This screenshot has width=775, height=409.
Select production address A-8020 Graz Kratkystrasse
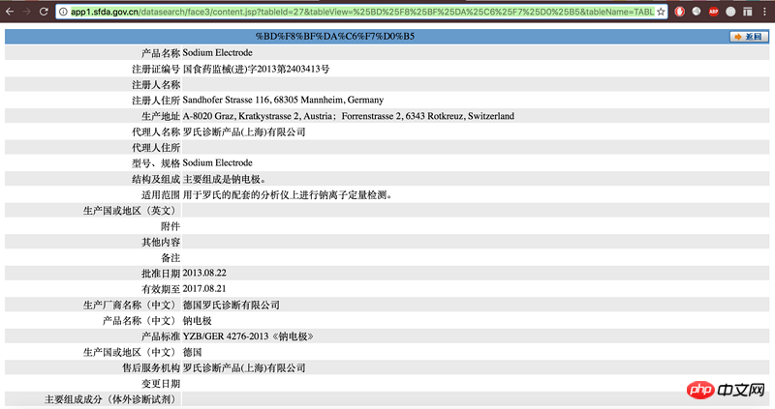(x=348, y=116)
